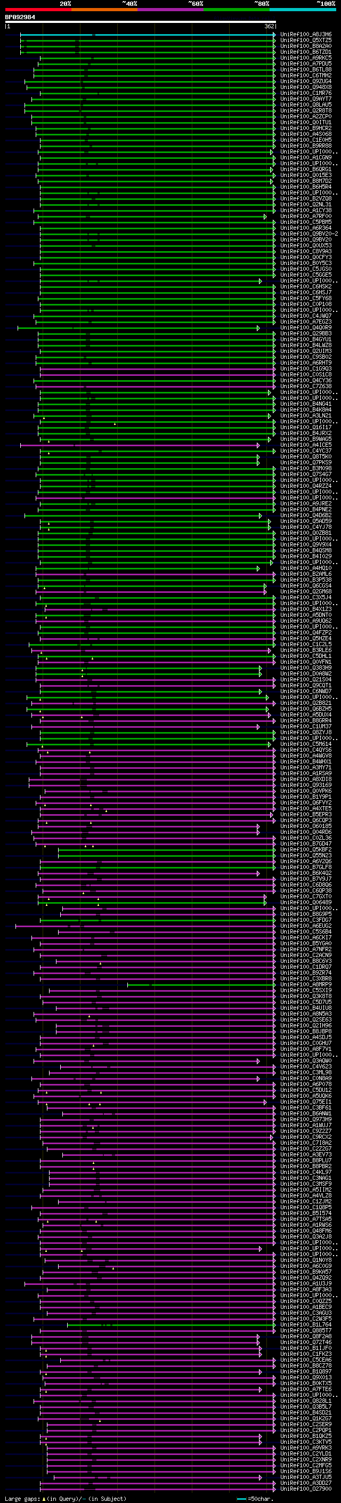Select hit UniRef100_C5DHL1
The height and width of the screenshot is (1503, 341).
point(306,656)
